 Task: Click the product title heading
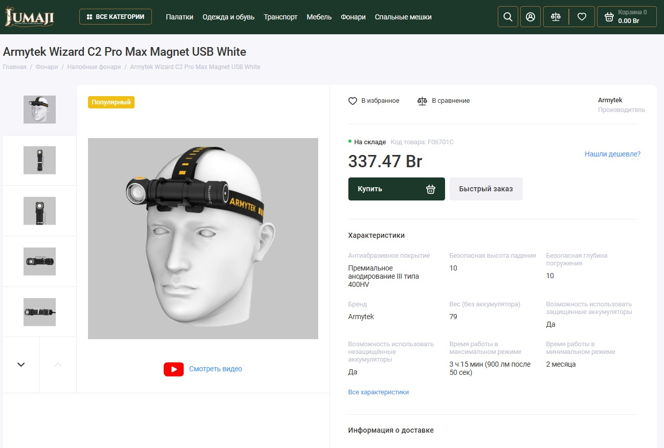[125, 52]
